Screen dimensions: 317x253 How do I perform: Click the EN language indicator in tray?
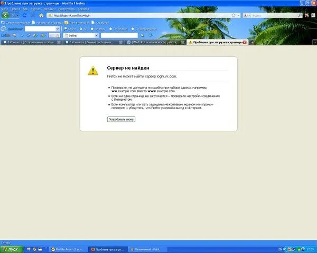[x=280, y=249]
